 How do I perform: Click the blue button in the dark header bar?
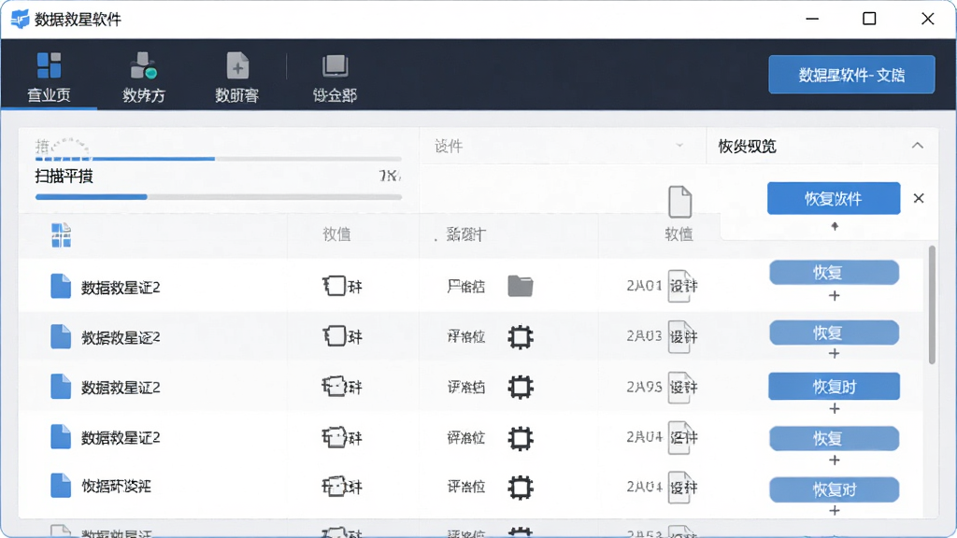coord(851,75)
